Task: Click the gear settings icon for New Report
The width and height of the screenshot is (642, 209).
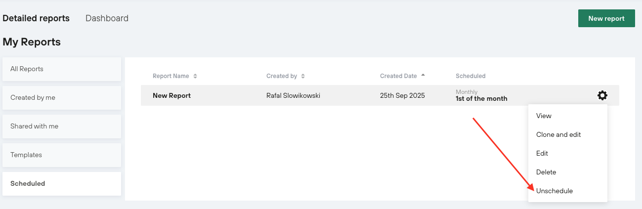Action: pos(602,95)
